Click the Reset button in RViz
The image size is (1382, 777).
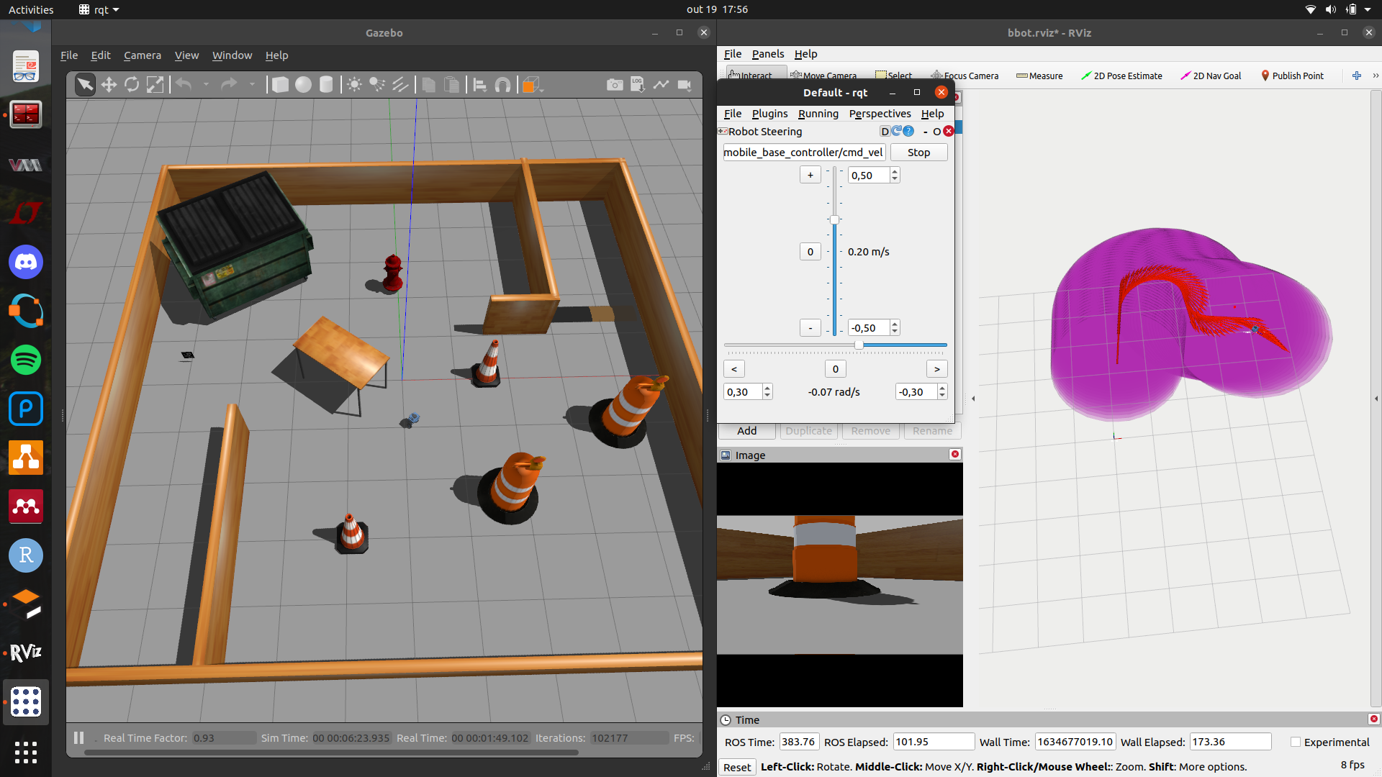(737, 767)
